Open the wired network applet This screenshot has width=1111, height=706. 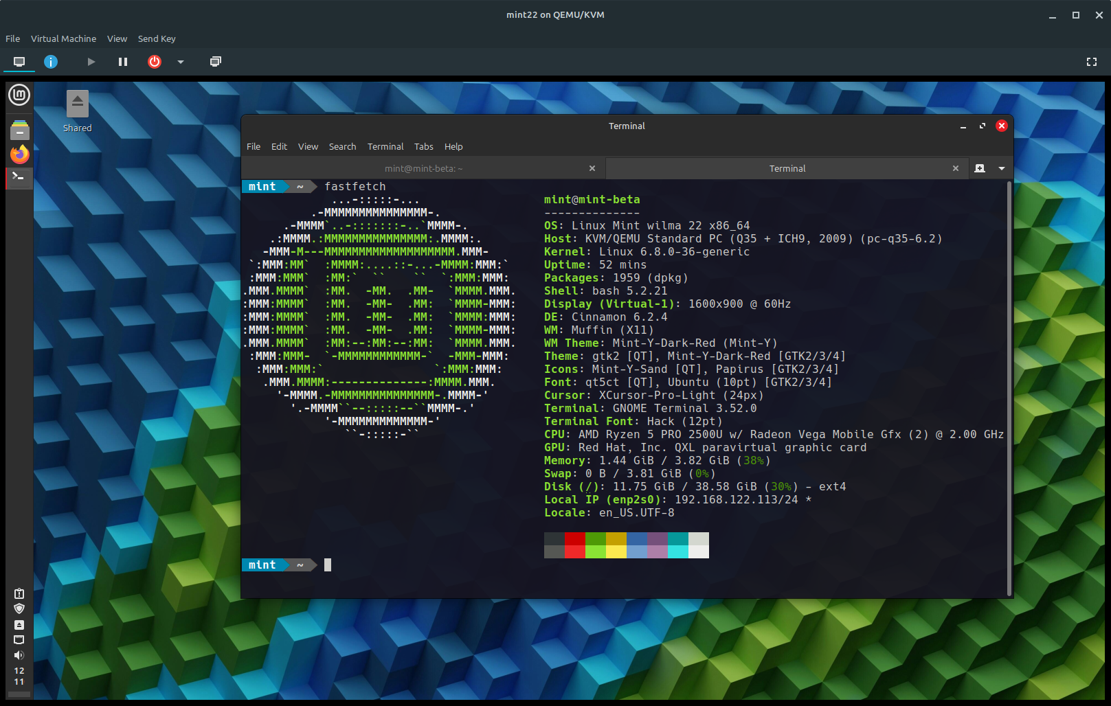[19, 639]
